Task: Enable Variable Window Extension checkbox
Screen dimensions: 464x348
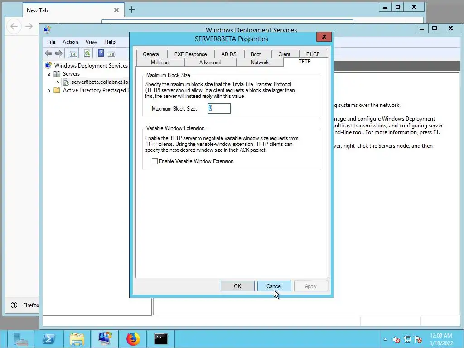Action: (155, 161)
